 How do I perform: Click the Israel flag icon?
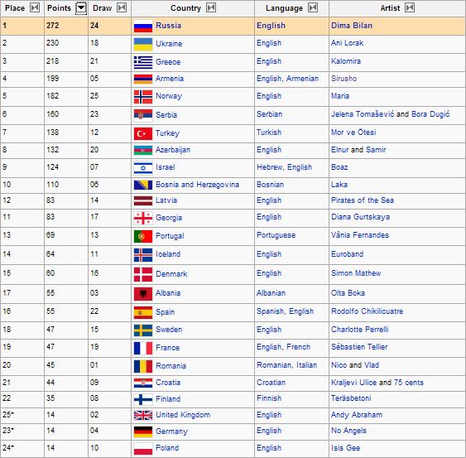(143, 168)
